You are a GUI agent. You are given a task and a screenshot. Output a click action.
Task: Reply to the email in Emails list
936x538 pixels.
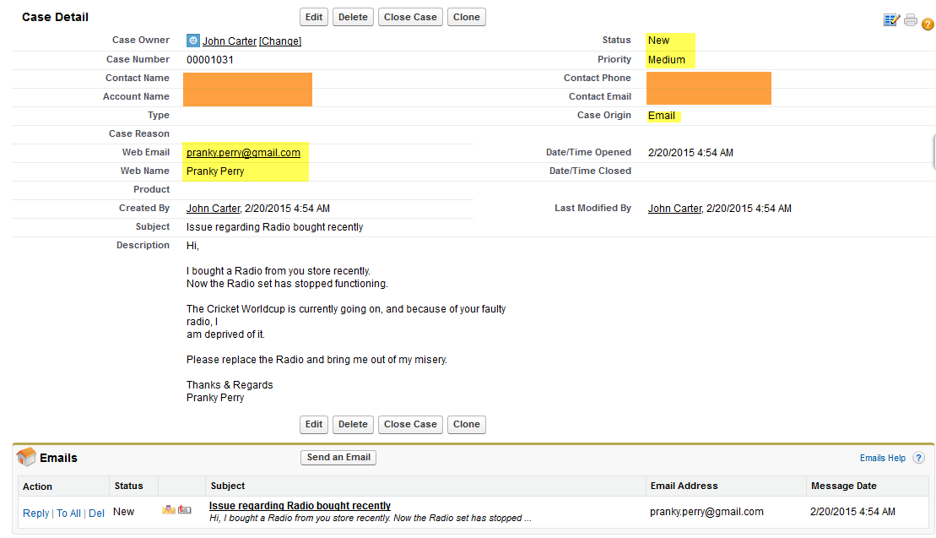(x=35, y=514)
